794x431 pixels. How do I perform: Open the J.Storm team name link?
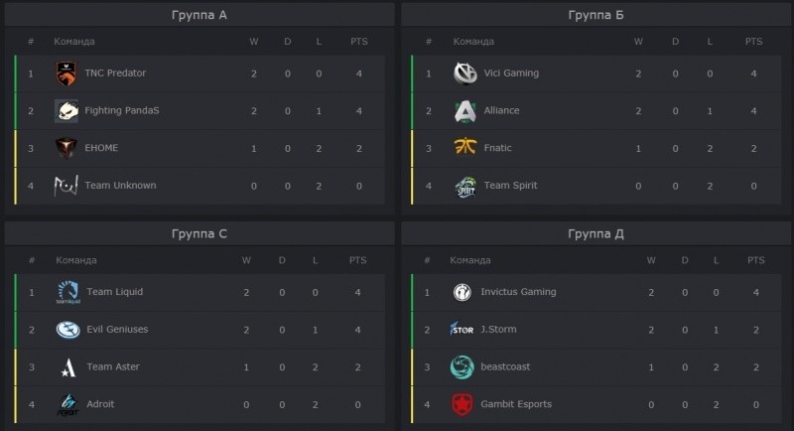[499, 329]
